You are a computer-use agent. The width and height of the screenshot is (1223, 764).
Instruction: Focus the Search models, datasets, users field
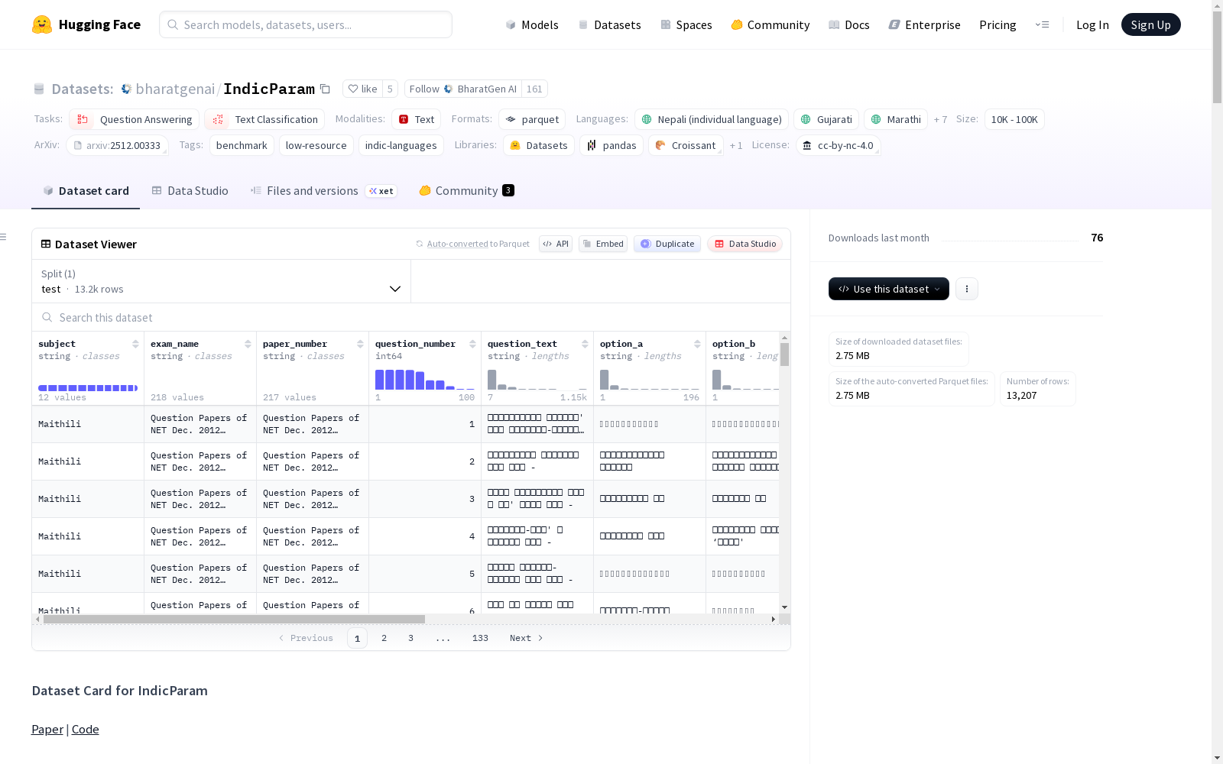click(x=306, y=24)
